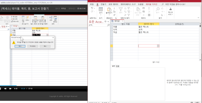202x103 pixels.
Task: Expand the 보기 view dropdown arrow
Action: click(101, 15)
